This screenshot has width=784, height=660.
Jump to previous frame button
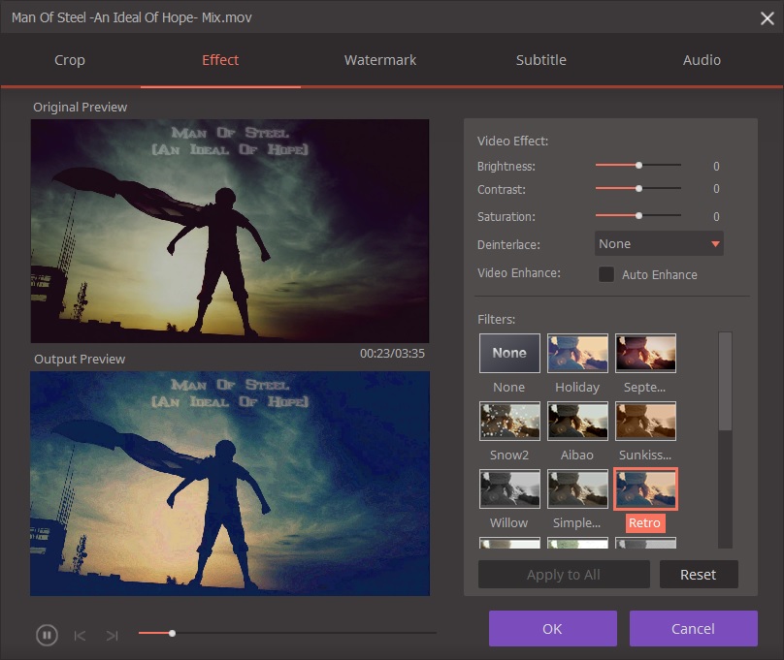coord(80,636)
